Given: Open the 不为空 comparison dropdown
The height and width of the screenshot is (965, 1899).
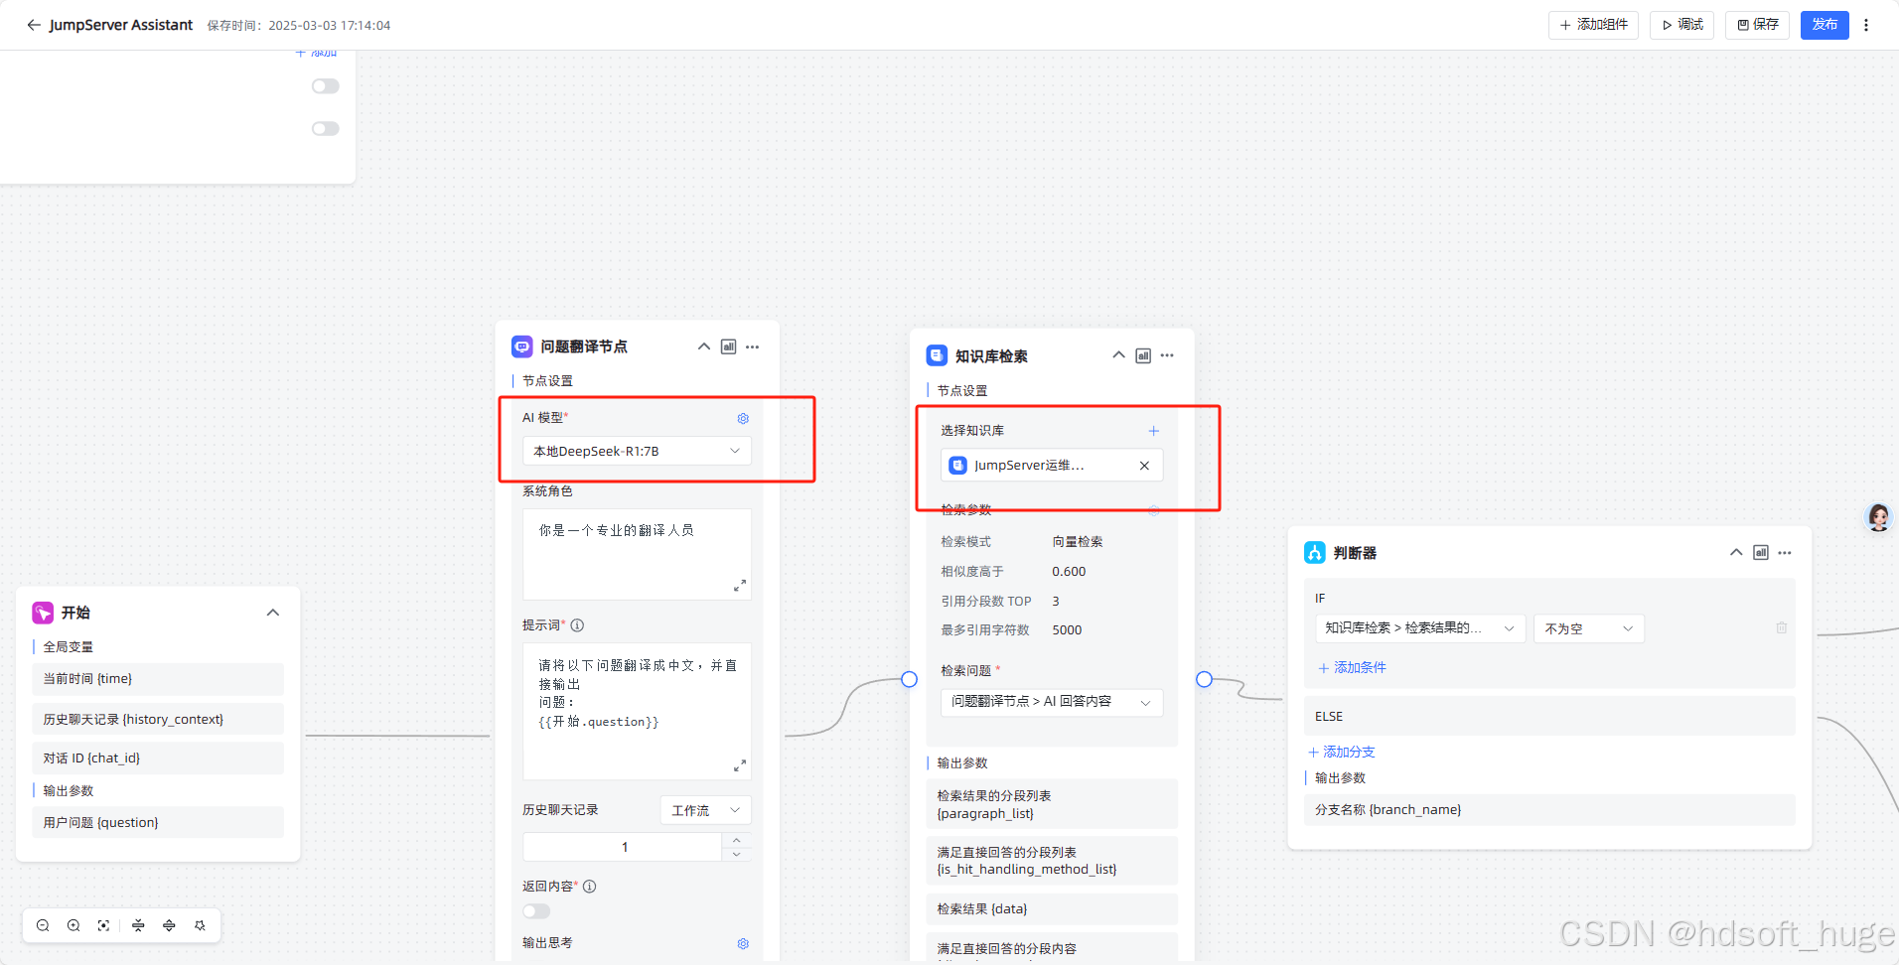Looking at the screenshot, I should [x=1589, y=628].
